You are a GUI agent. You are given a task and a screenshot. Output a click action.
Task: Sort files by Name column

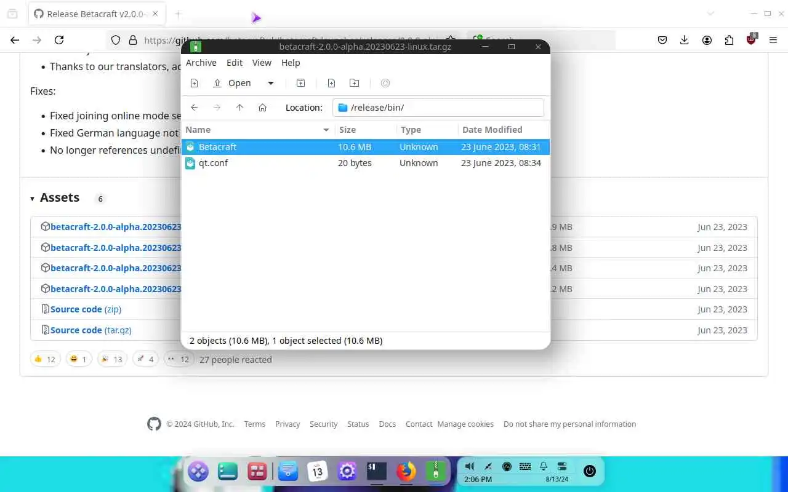[x=257, y=130]
